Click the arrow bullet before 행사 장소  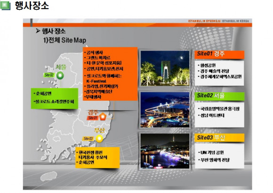coord(38,31)
